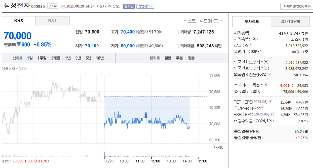This screenshot has height=168, width=313.
Task: Click the 고가 value 70,400
Action: coord(128,32)
